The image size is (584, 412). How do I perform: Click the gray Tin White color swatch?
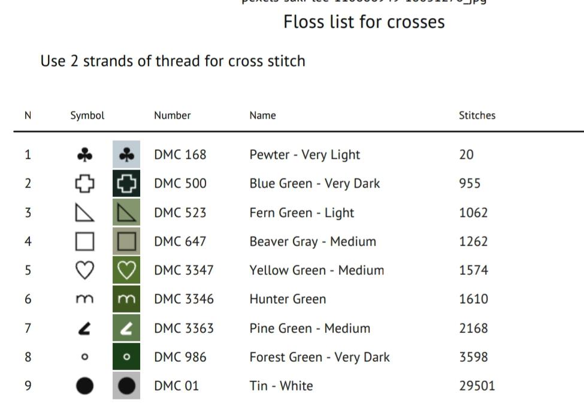(126, 386)
